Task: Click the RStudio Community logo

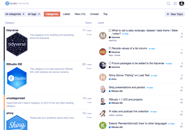Action: (x=15, y=4)
